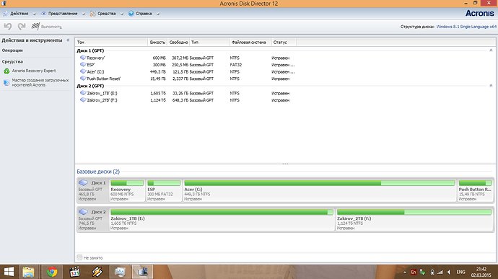Expand dropdown arrow next to Справка
Viewport: 498px width, 279px height.
pyautogui.click(x=157, y=14)
